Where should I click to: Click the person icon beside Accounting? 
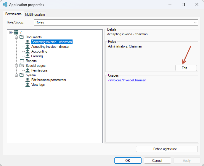28,51
